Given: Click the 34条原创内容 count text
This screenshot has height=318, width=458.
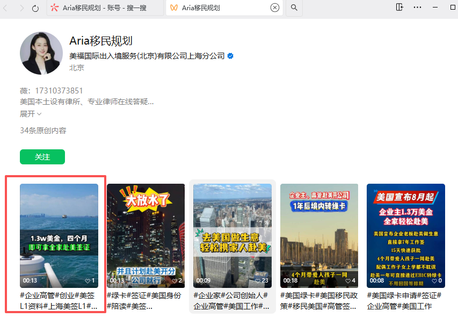Looking at the screenshot, I should (x=43, y=131).
